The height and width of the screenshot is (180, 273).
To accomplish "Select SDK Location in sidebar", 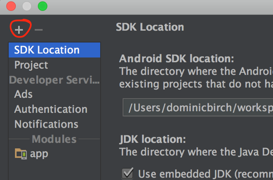I will [54, 50].
